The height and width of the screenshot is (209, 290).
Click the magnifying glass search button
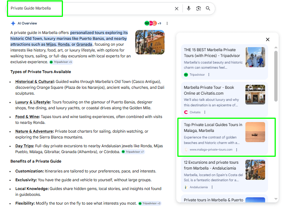pyautogui.click(x=208, y=8)
